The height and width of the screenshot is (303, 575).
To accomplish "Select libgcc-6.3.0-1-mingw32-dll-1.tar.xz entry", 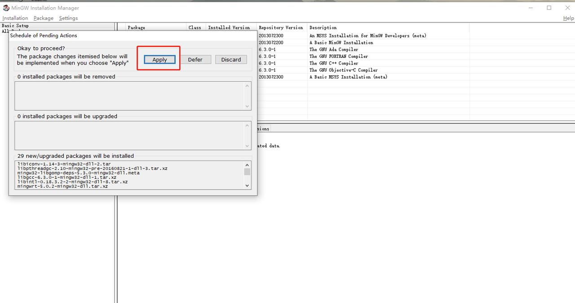I will point(66,177).
